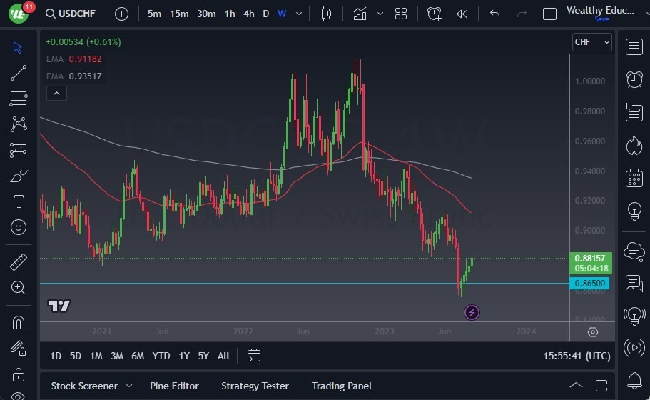Select the text annotation tool
650x400 pixels.
pos(19,201)
